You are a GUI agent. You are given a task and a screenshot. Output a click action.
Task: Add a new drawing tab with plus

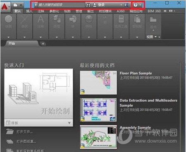(43, 44)
